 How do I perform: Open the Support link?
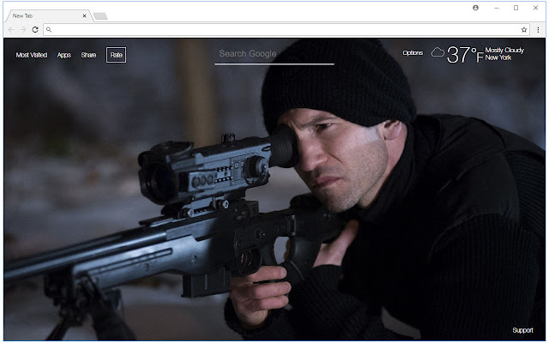(522, 330)
